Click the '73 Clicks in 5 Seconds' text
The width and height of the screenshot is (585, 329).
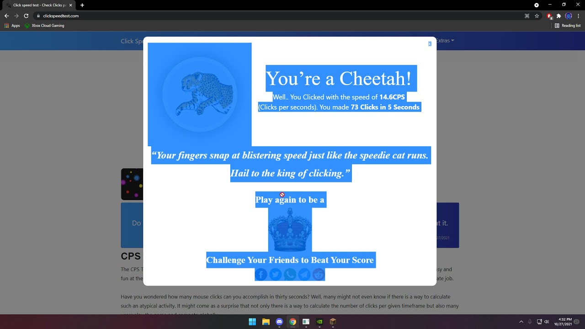point(385,107)
